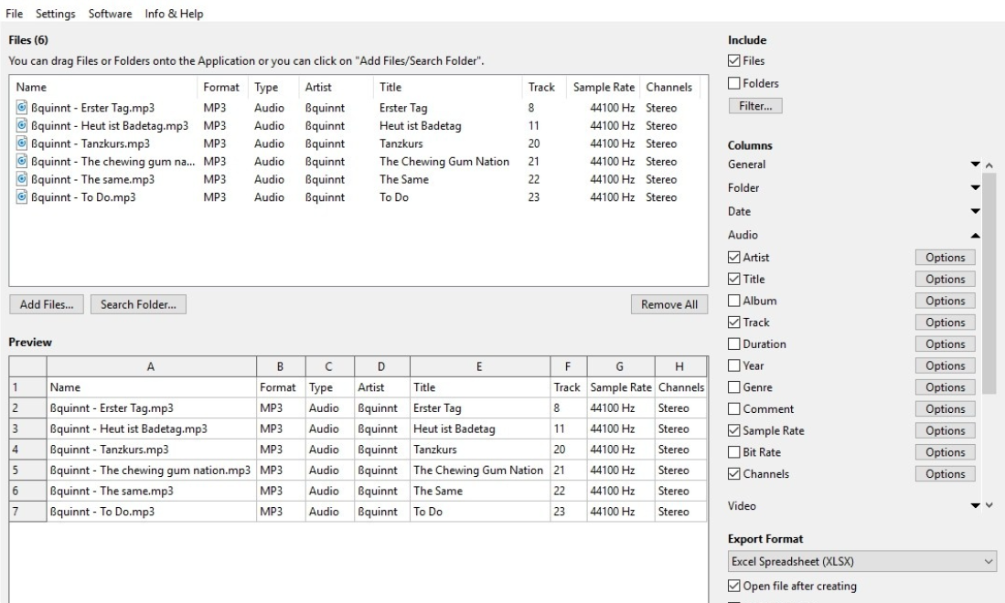Enable the Bit Rate column checkbox
The image size is (1005, 603).
click(x=734, y=452)
